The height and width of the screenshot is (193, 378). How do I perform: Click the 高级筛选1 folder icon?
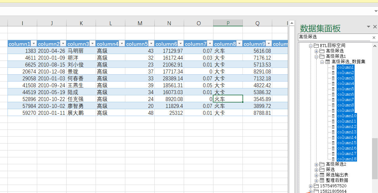322,56
